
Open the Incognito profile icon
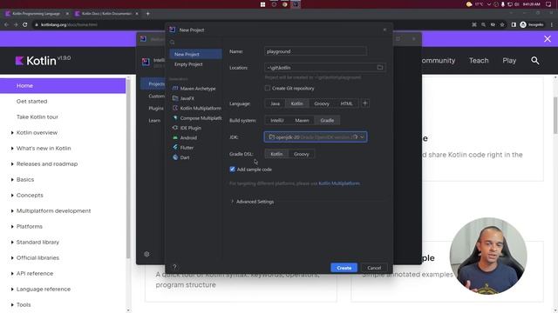(532, 24)
